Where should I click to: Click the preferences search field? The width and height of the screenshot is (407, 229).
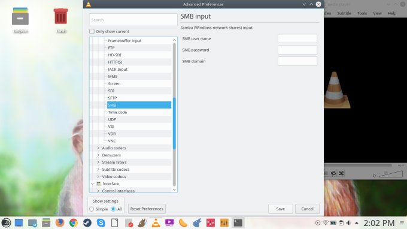133,20
